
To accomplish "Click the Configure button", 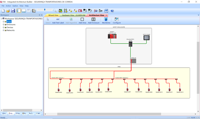I will (x=117, y=21).
